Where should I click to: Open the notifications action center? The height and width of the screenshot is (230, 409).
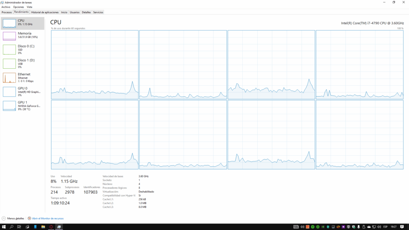[x=401, y=227]
